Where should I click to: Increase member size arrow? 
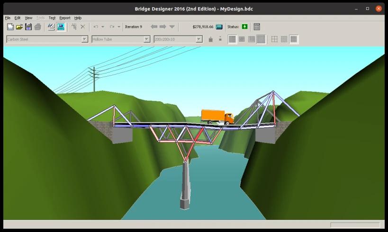[x=210, y=39]
